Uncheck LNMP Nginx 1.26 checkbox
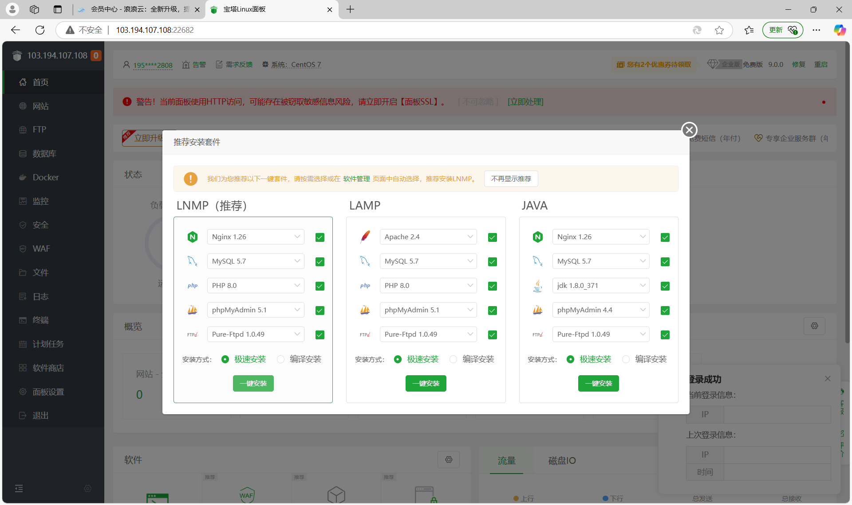This screenshot has height=505, width=852. pyautogui.click(x=319, y=237)
